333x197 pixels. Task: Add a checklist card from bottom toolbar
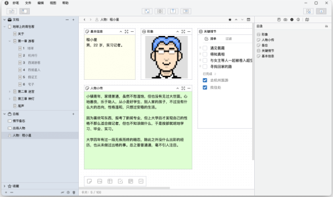point(120,181)
